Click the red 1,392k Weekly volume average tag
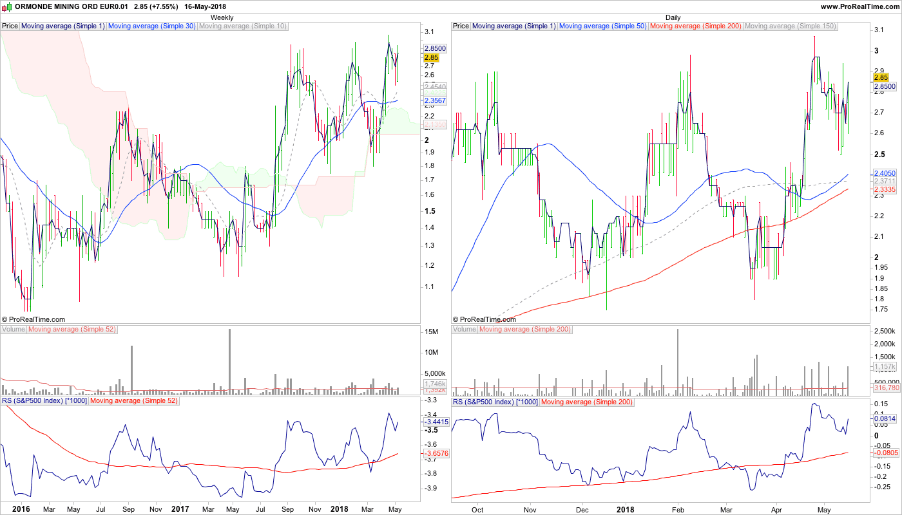 [x=434, y=390]
